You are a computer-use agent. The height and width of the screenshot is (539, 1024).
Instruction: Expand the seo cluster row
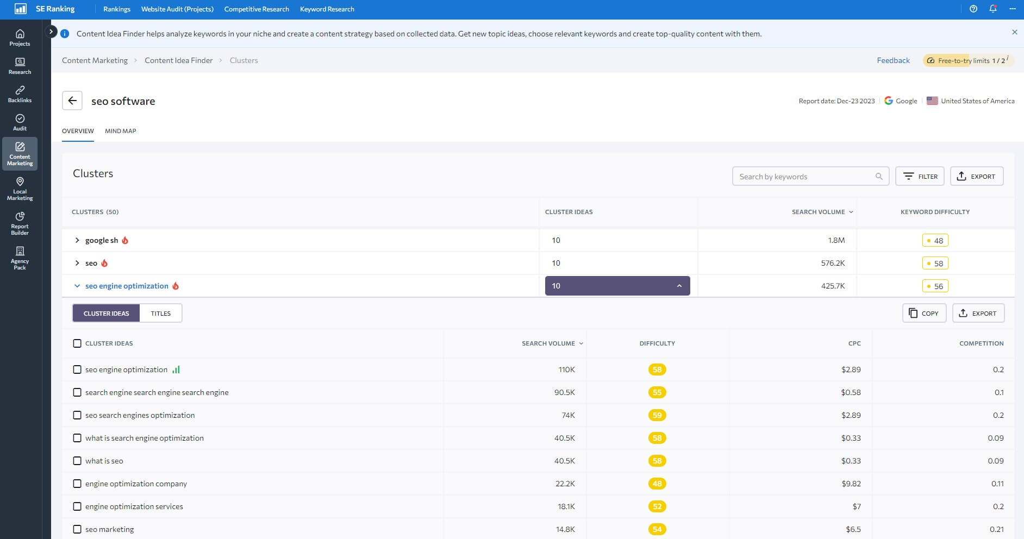point(77,263)
